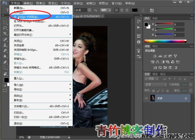Toggle lock image pixels brush icon
Screen dimensions: 195x140
(158, 91)
